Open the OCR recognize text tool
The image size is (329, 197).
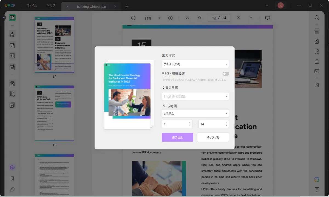317,31
